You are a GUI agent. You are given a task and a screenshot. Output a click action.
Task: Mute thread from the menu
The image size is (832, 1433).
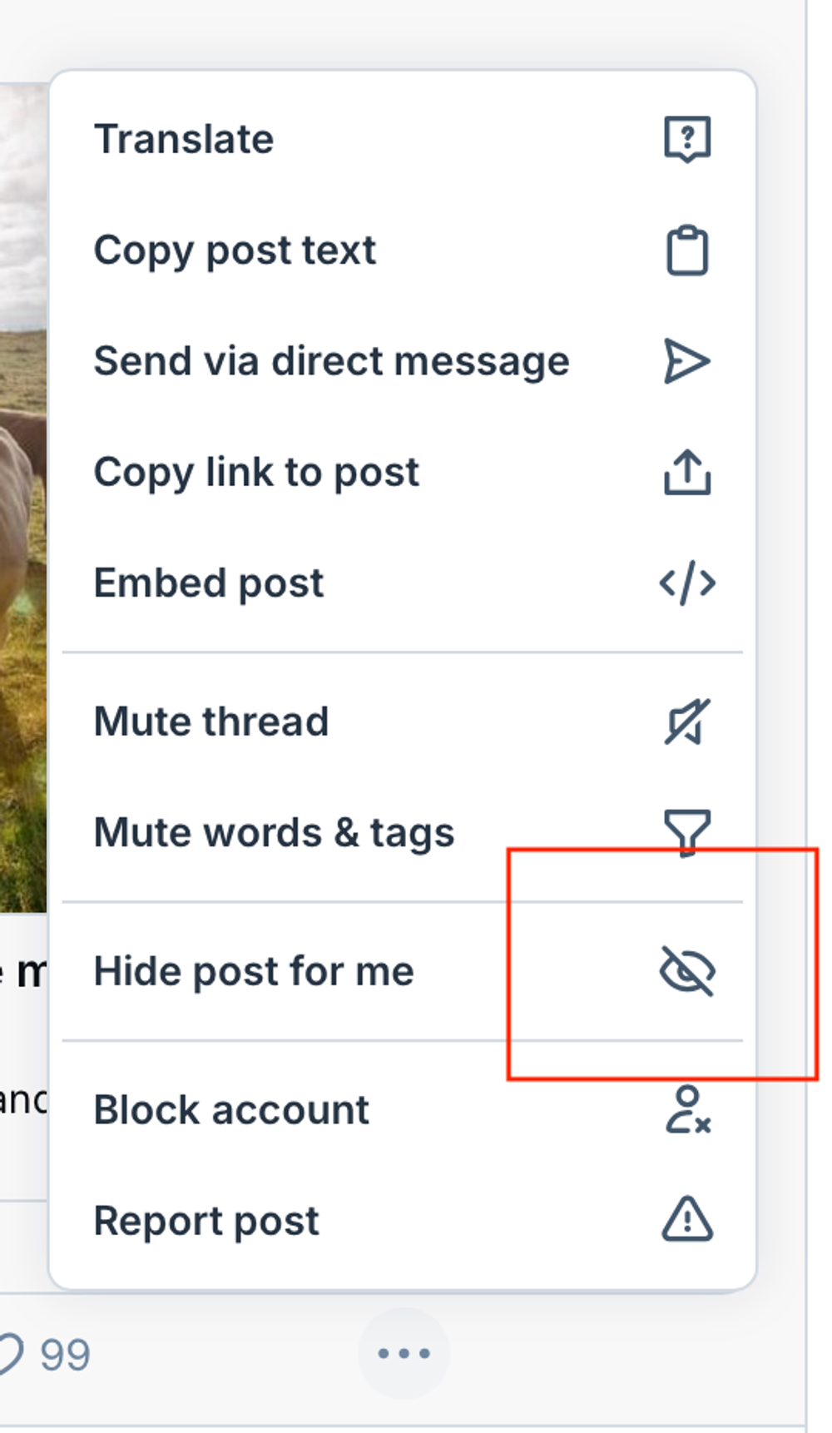[x=403, y=721]
